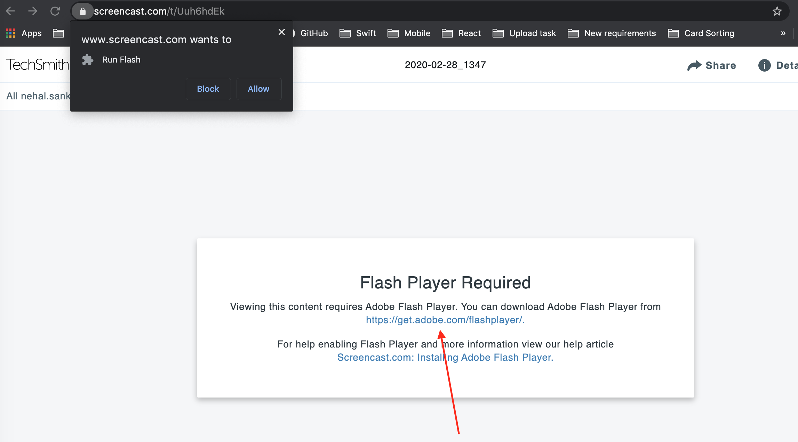This screenshot has height=442, width=798.
Task: Navigate back to previous page
Action: coord(11,11)
